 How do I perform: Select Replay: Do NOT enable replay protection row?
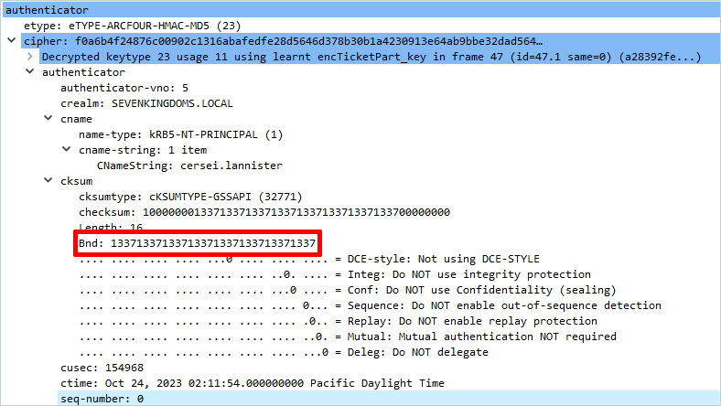point(339,321)
